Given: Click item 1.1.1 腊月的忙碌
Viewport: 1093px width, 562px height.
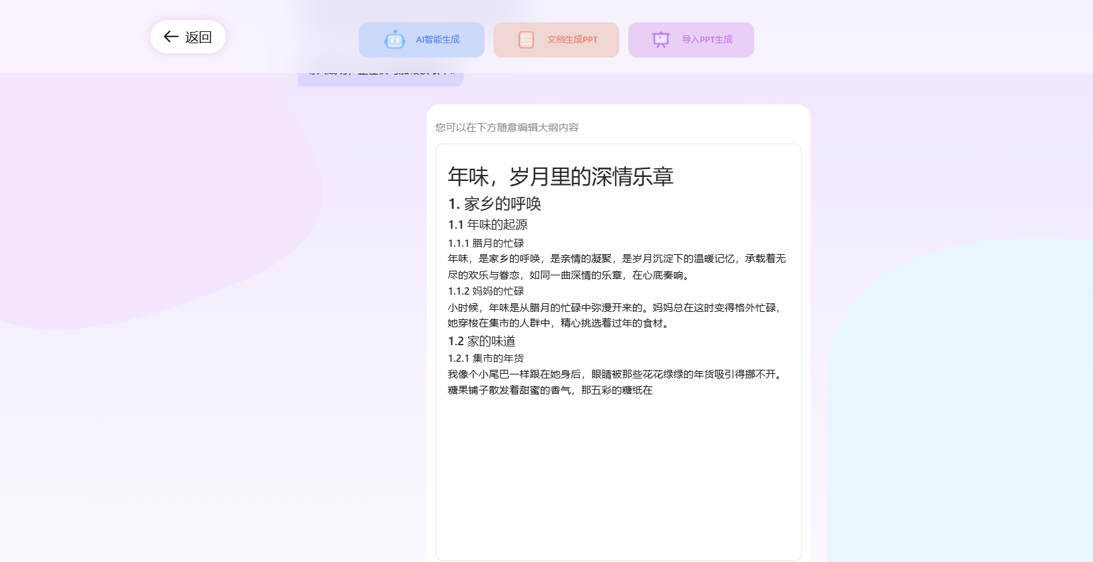Looking at the screenshot, I should click(485, 243).
